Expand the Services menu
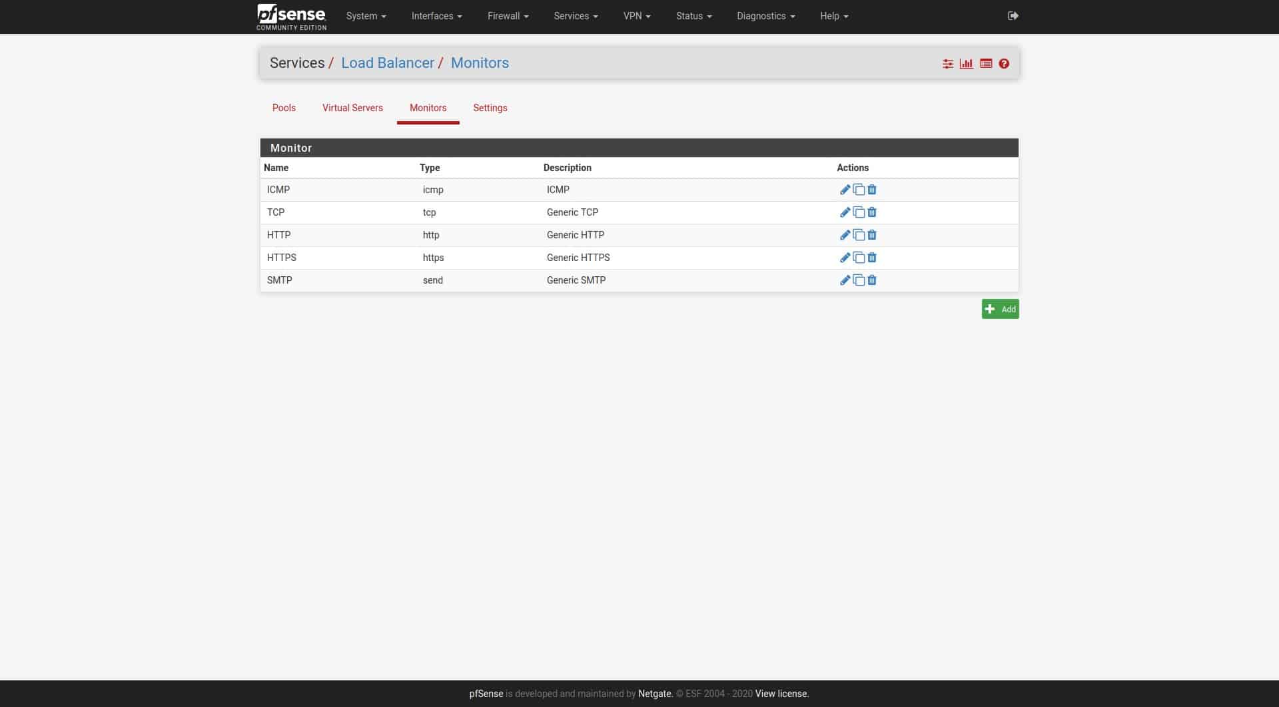This screenshot has height=707, width=1279. pos(576,16)
